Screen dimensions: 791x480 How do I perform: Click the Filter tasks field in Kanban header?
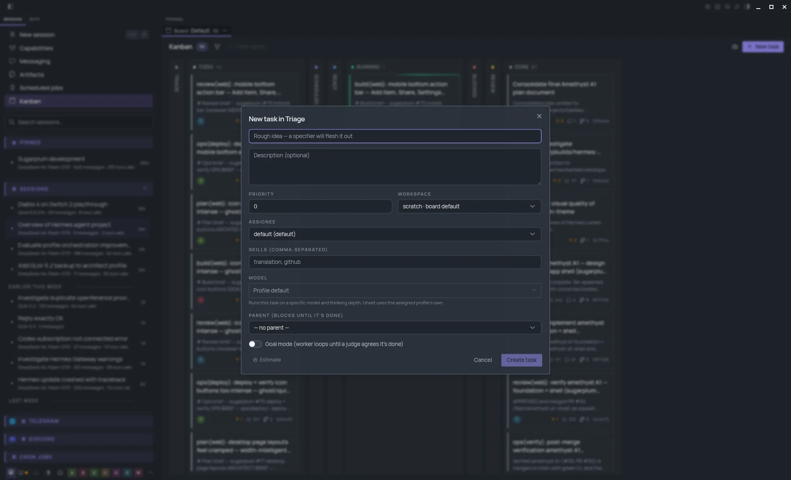click(x=251, y=47)
